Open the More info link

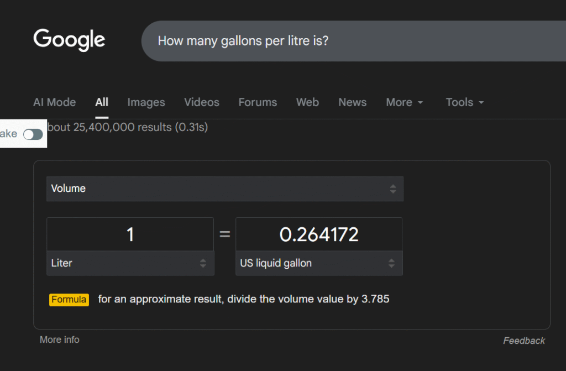click(59, 339)
